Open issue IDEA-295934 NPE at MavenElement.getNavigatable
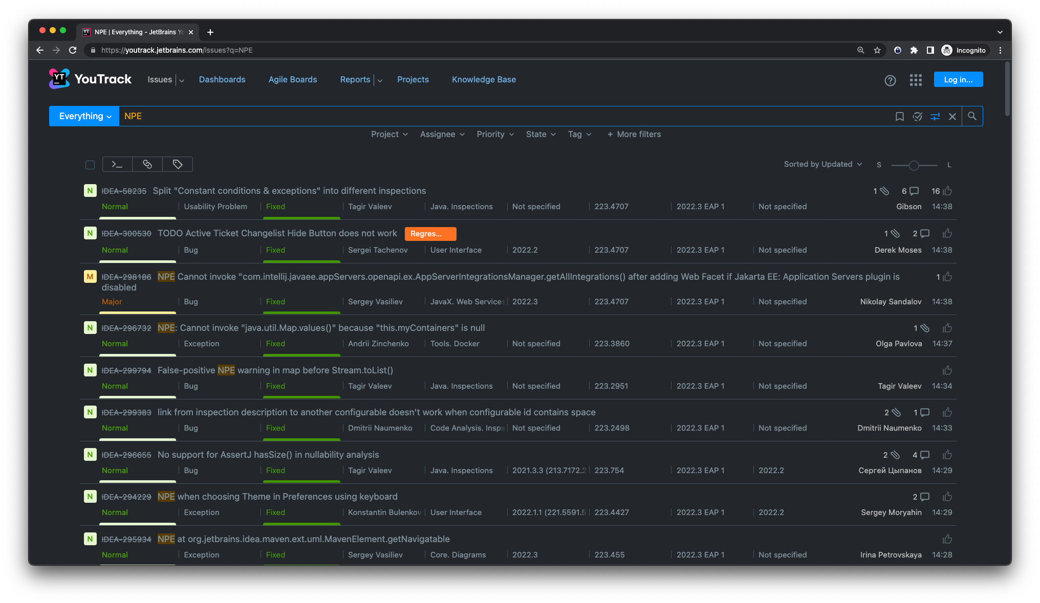Image resolution: width=1040 pixels, height=603 pixels. click(304, 539)
